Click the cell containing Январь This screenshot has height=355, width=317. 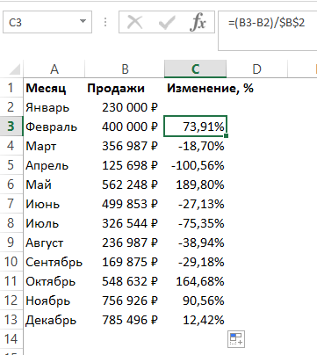54,107
